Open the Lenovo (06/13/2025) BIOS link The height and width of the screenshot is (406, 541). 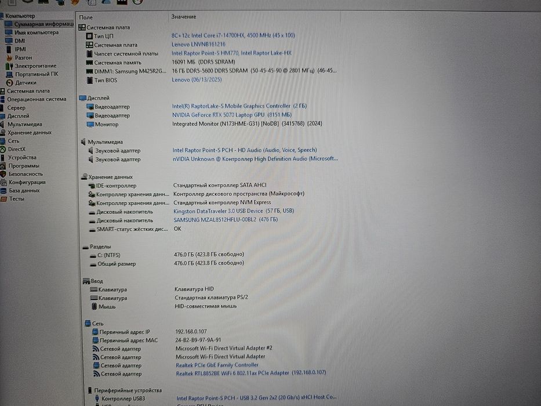click(x=197, y=80)
